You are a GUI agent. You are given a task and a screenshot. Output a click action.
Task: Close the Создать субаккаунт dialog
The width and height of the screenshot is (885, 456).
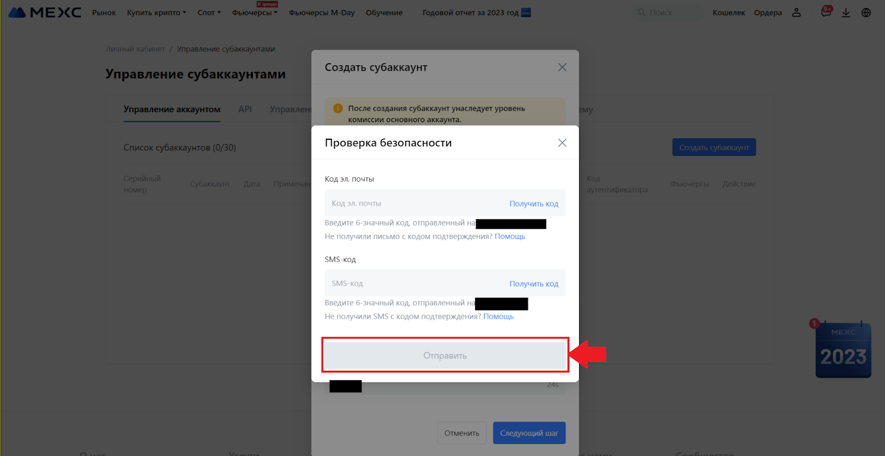[562, 67]
